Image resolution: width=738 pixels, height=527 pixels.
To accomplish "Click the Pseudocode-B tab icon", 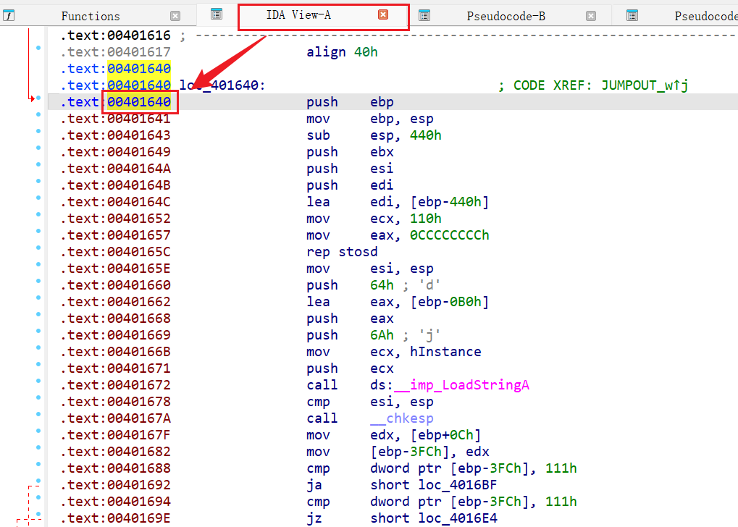I will point(424,16).
